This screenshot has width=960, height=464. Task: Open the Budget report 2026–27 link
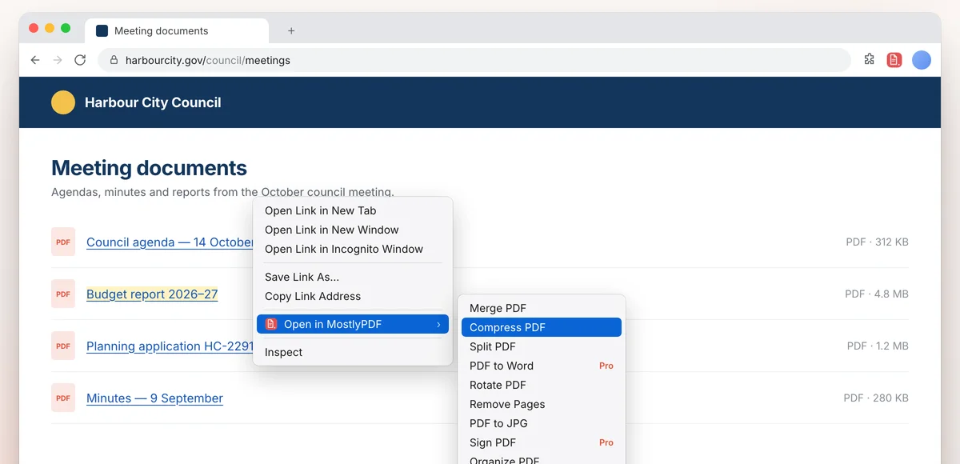pyautogui.click(x=152, y=294)
